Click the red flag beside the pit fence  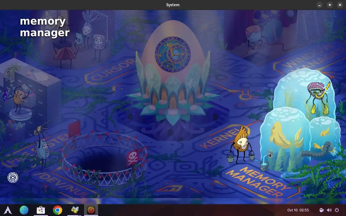[x=74, y=130]
